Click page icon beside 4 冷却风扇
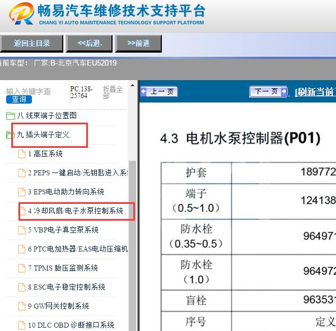The height and width of the screenshot is (331, 336). pyautogui.click(x=22, y=211)
